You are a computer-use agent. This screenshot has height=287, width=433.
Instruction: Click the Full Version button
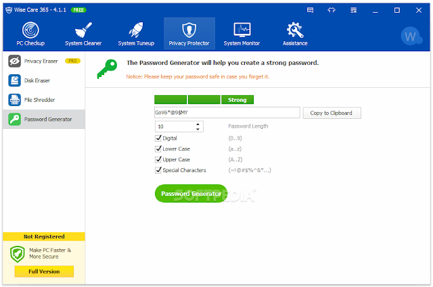coord(44,271)
